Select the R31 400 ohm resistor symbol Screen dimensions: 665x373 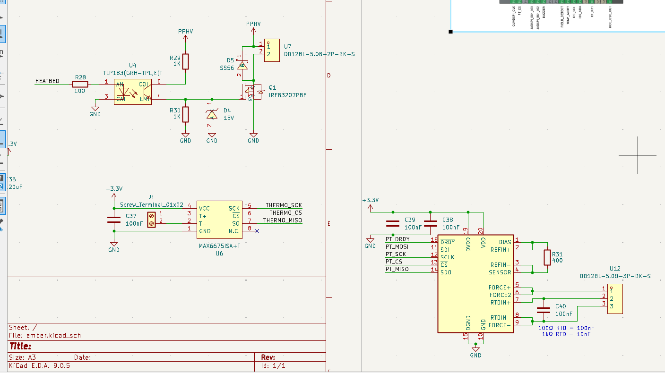pos(547,257)
